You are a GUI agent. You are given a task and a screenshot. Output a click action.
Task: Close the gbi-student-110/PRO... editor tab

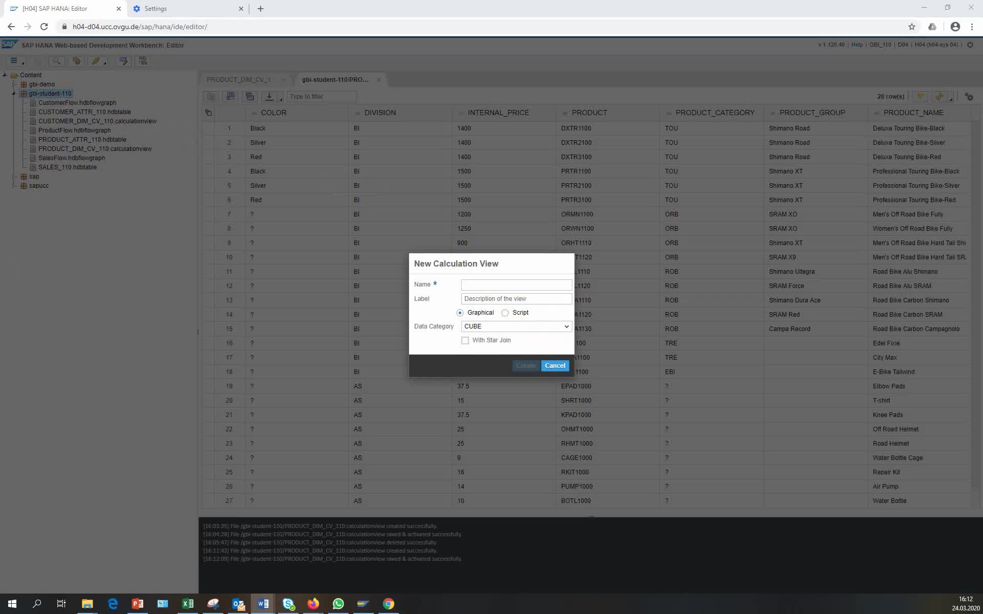click(x=379, y=80)
